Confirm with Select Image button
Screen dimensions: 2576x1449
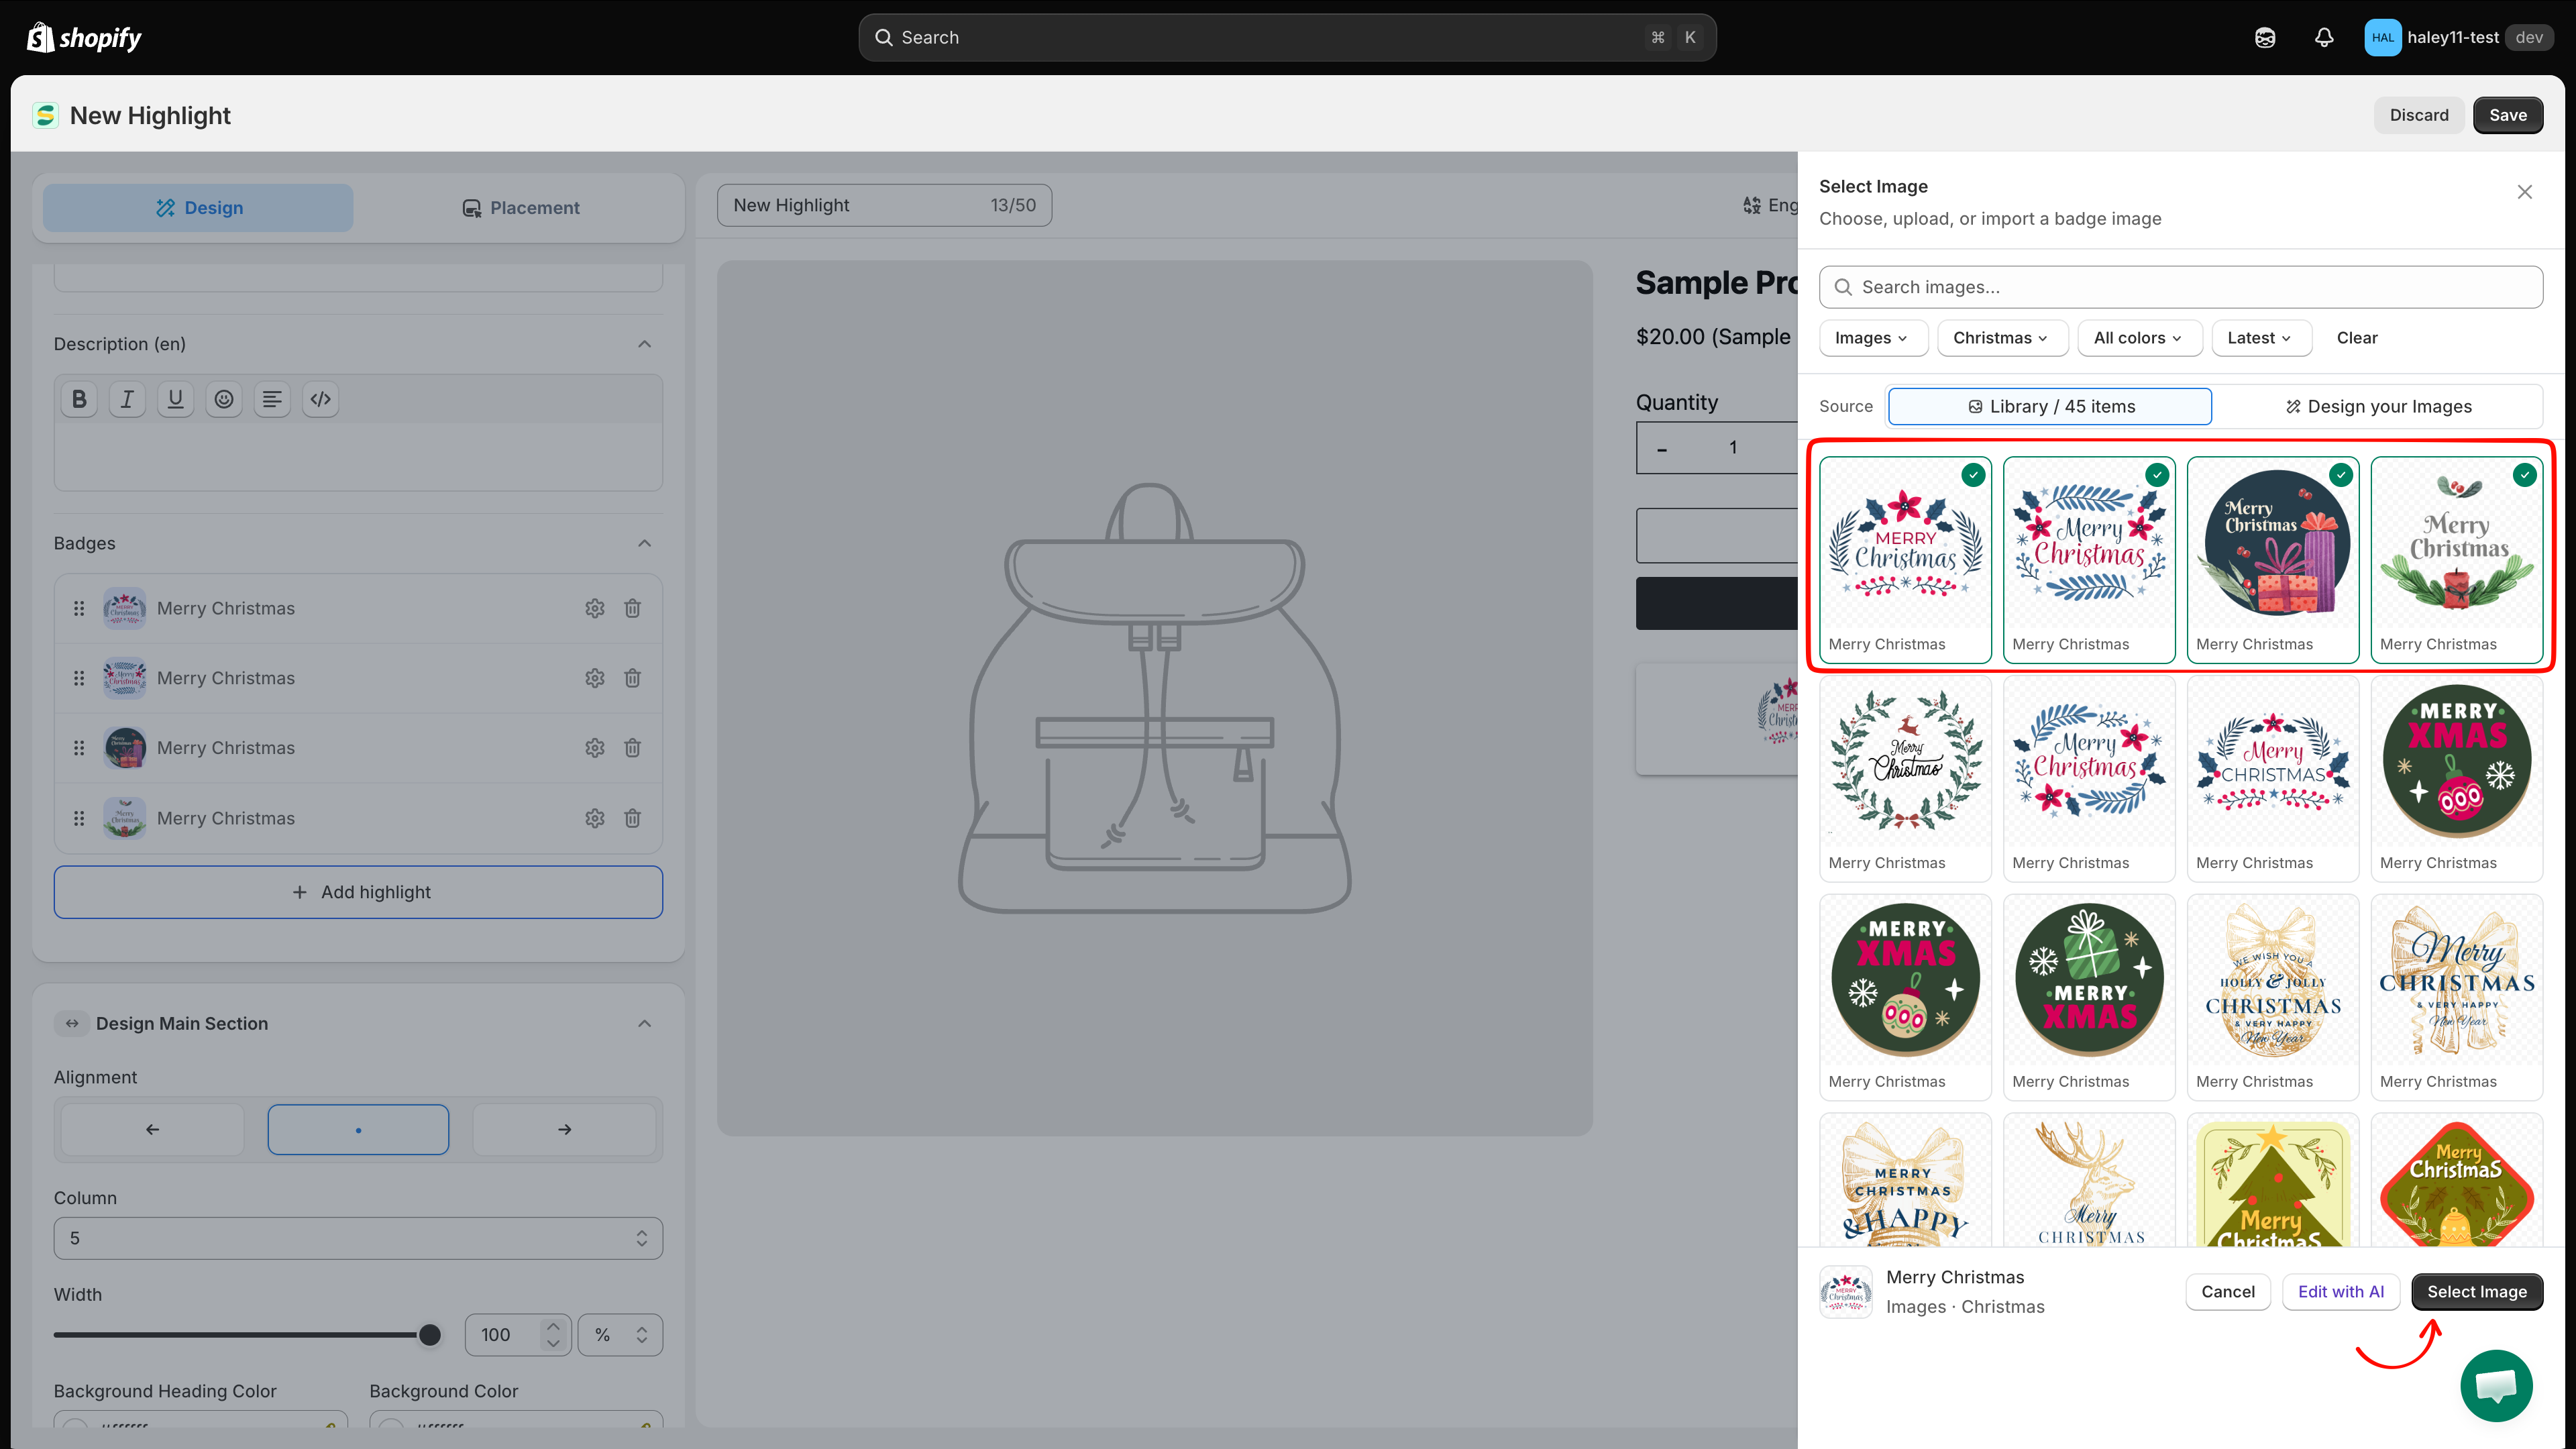tap(2477, 1292)
